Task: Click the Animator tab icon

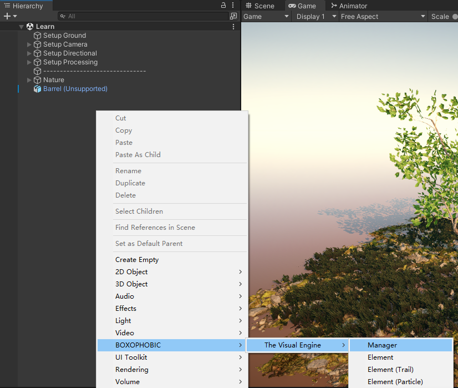Action: coord(334,6)
